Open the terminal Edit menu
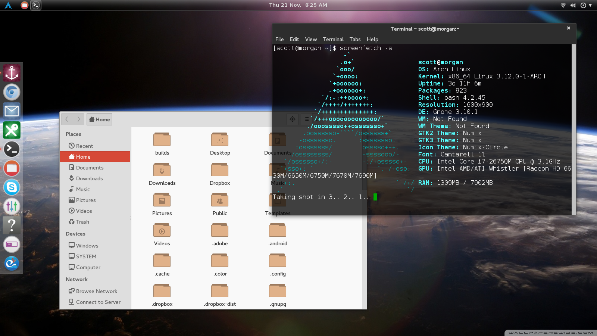 pyautogui.click(x=294, y=39)
